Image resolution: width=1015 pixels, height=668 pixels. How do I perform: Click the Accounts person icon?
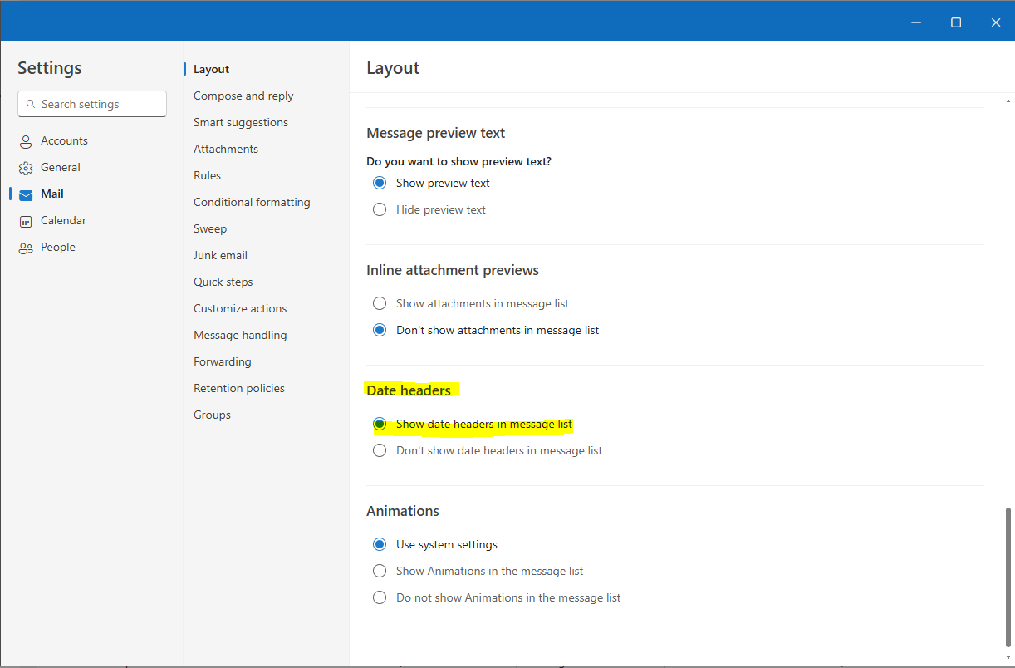click(26, 141)
